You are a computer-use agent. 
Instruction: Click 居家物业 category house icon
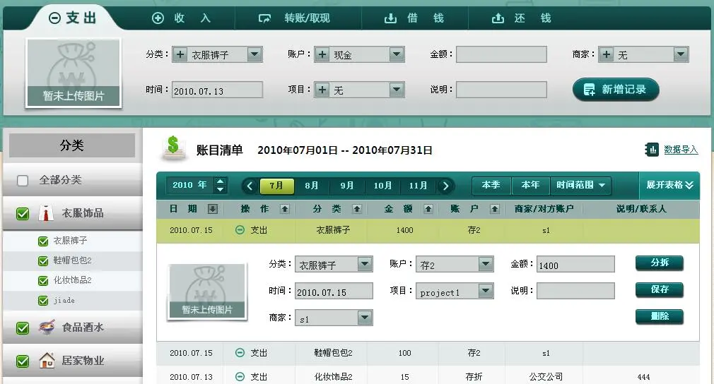[47, 361]
